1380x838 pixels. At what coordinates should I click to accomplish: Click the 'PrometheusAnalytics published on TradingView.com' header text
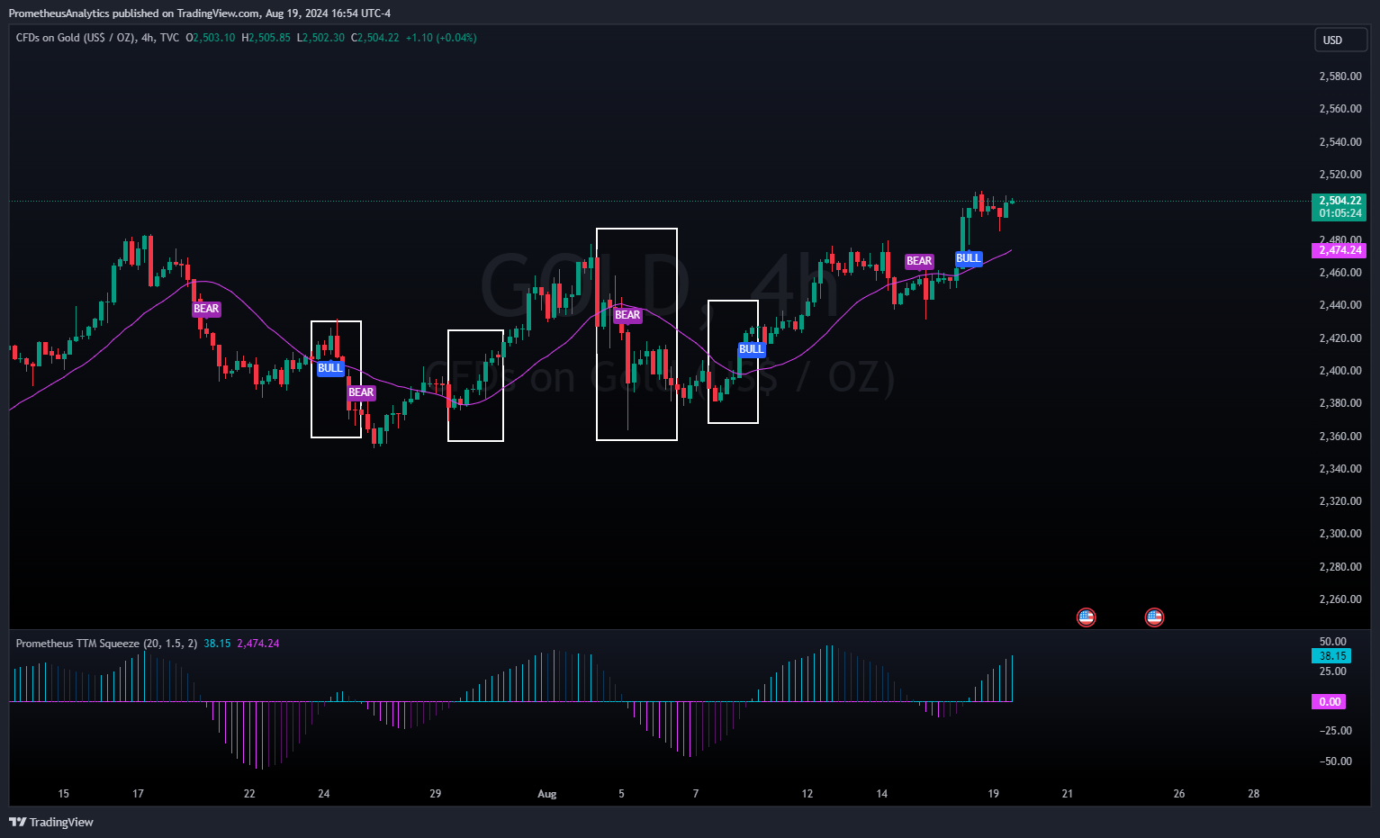pos(134,14)
